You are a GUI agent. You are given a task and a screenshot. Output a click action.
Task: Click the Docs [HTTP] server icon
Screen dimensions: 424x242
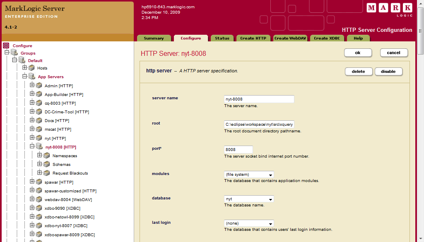[x=39, y=120]
